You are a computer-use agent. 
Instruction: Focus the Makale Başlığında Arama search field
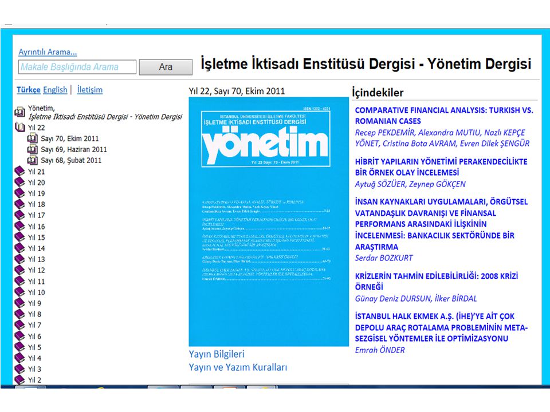(77, 67)
